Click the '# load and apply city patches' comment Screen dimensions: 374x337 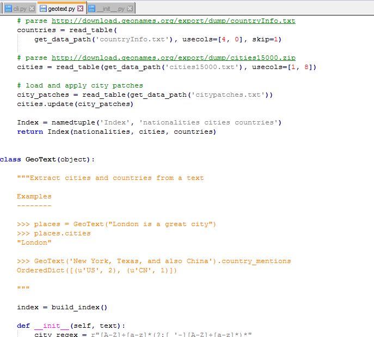(x=80, y=85)
